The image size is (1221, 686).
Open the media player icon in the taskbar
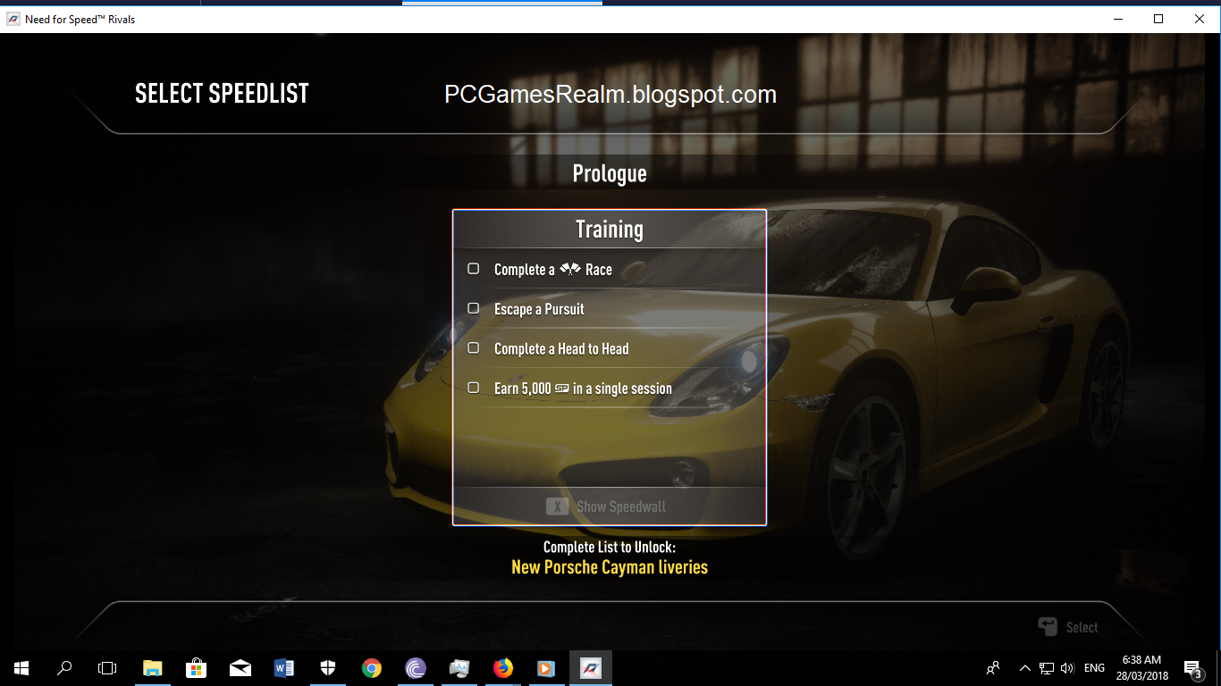coord(547,668)
